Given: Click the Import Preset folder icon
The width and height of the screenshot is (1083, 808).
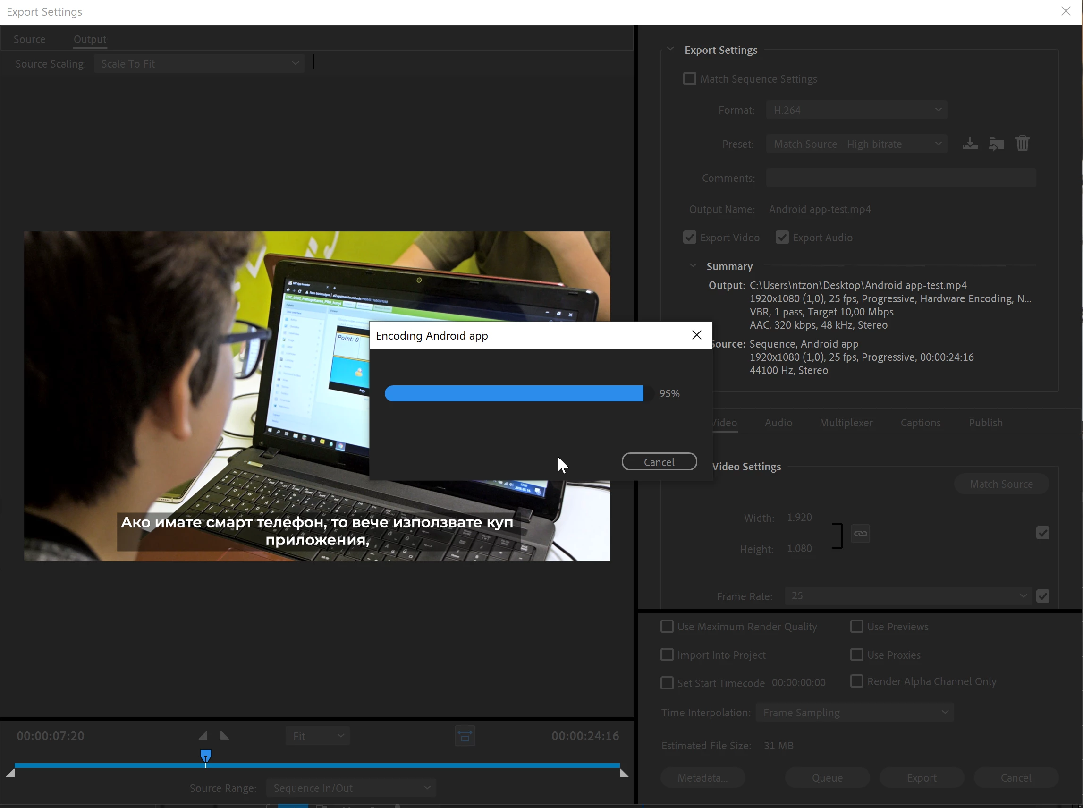Looking at the screenshot, I should click(996, 144).
